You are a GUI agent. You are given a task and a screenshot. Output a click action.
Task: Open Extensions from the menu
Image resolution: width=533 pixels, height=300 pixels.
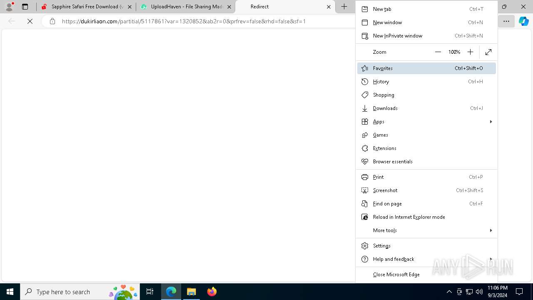tap(426, 148)
